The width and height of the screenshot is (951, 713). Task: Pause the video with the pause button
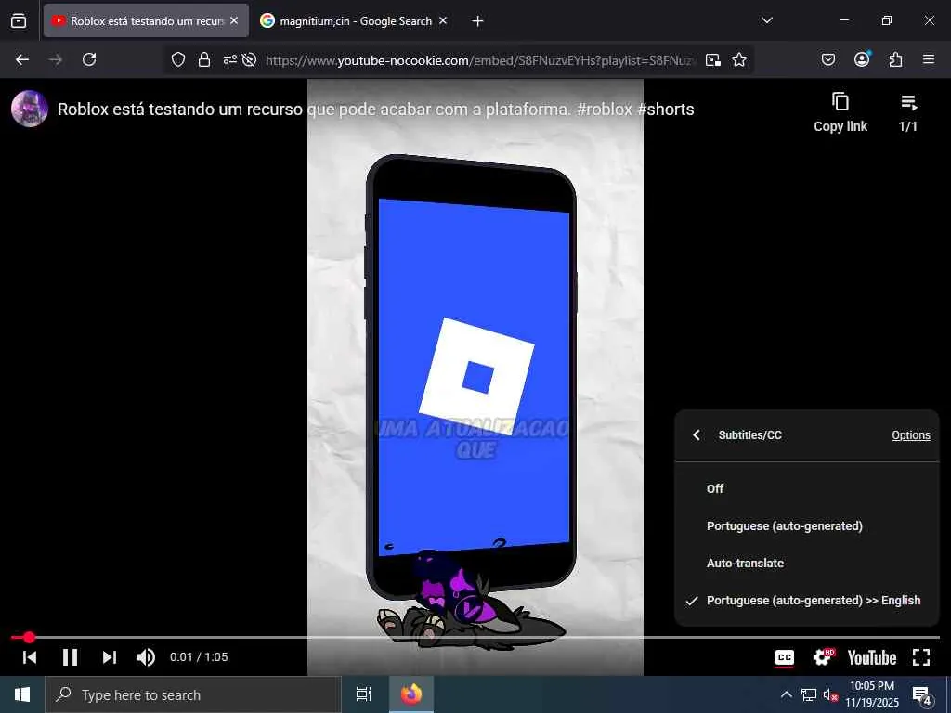(71, 657)
